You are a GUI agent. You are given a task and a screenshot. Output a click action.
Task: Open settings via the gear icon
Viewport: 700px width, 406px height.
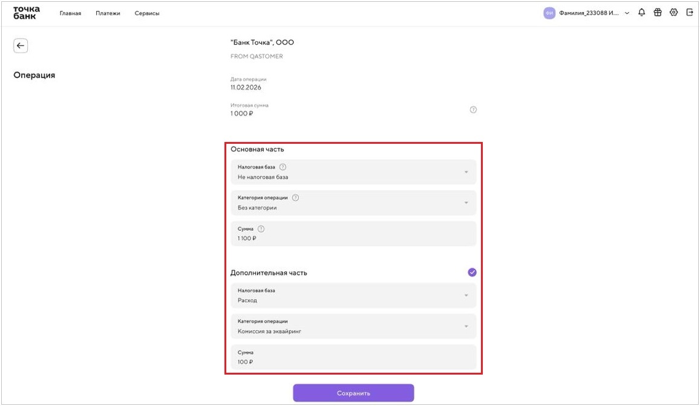point(673,13)
